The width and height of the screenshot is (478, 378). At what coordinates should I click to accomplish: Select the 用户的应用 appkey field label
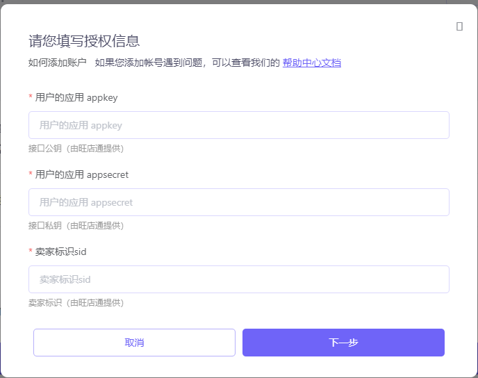click(76, 97)
